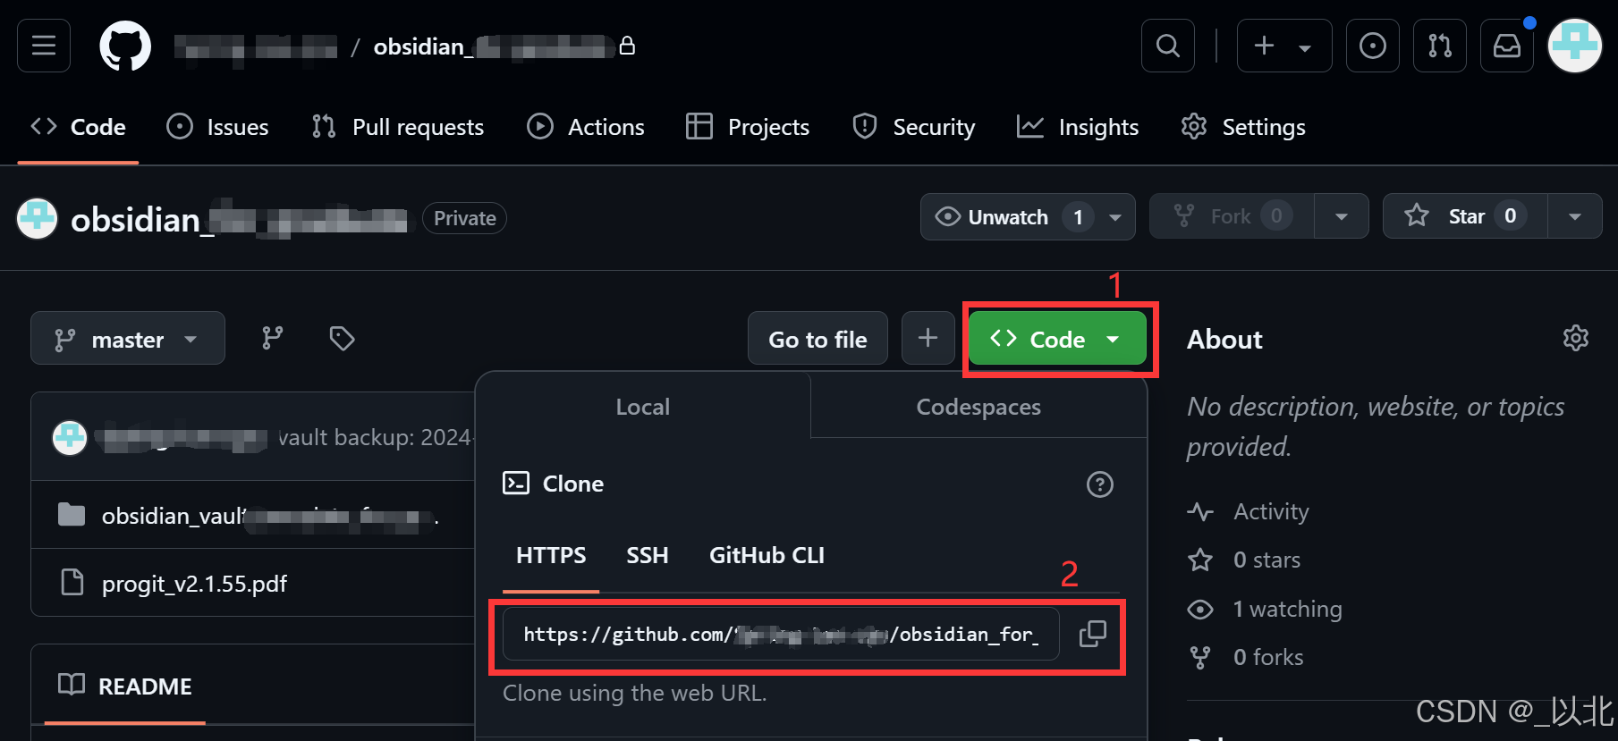Image resolution: width=1618 pixels, height=741 pixels.
Task: Expand the Star lists dropdown arrow
Action: pos(1575,216)
